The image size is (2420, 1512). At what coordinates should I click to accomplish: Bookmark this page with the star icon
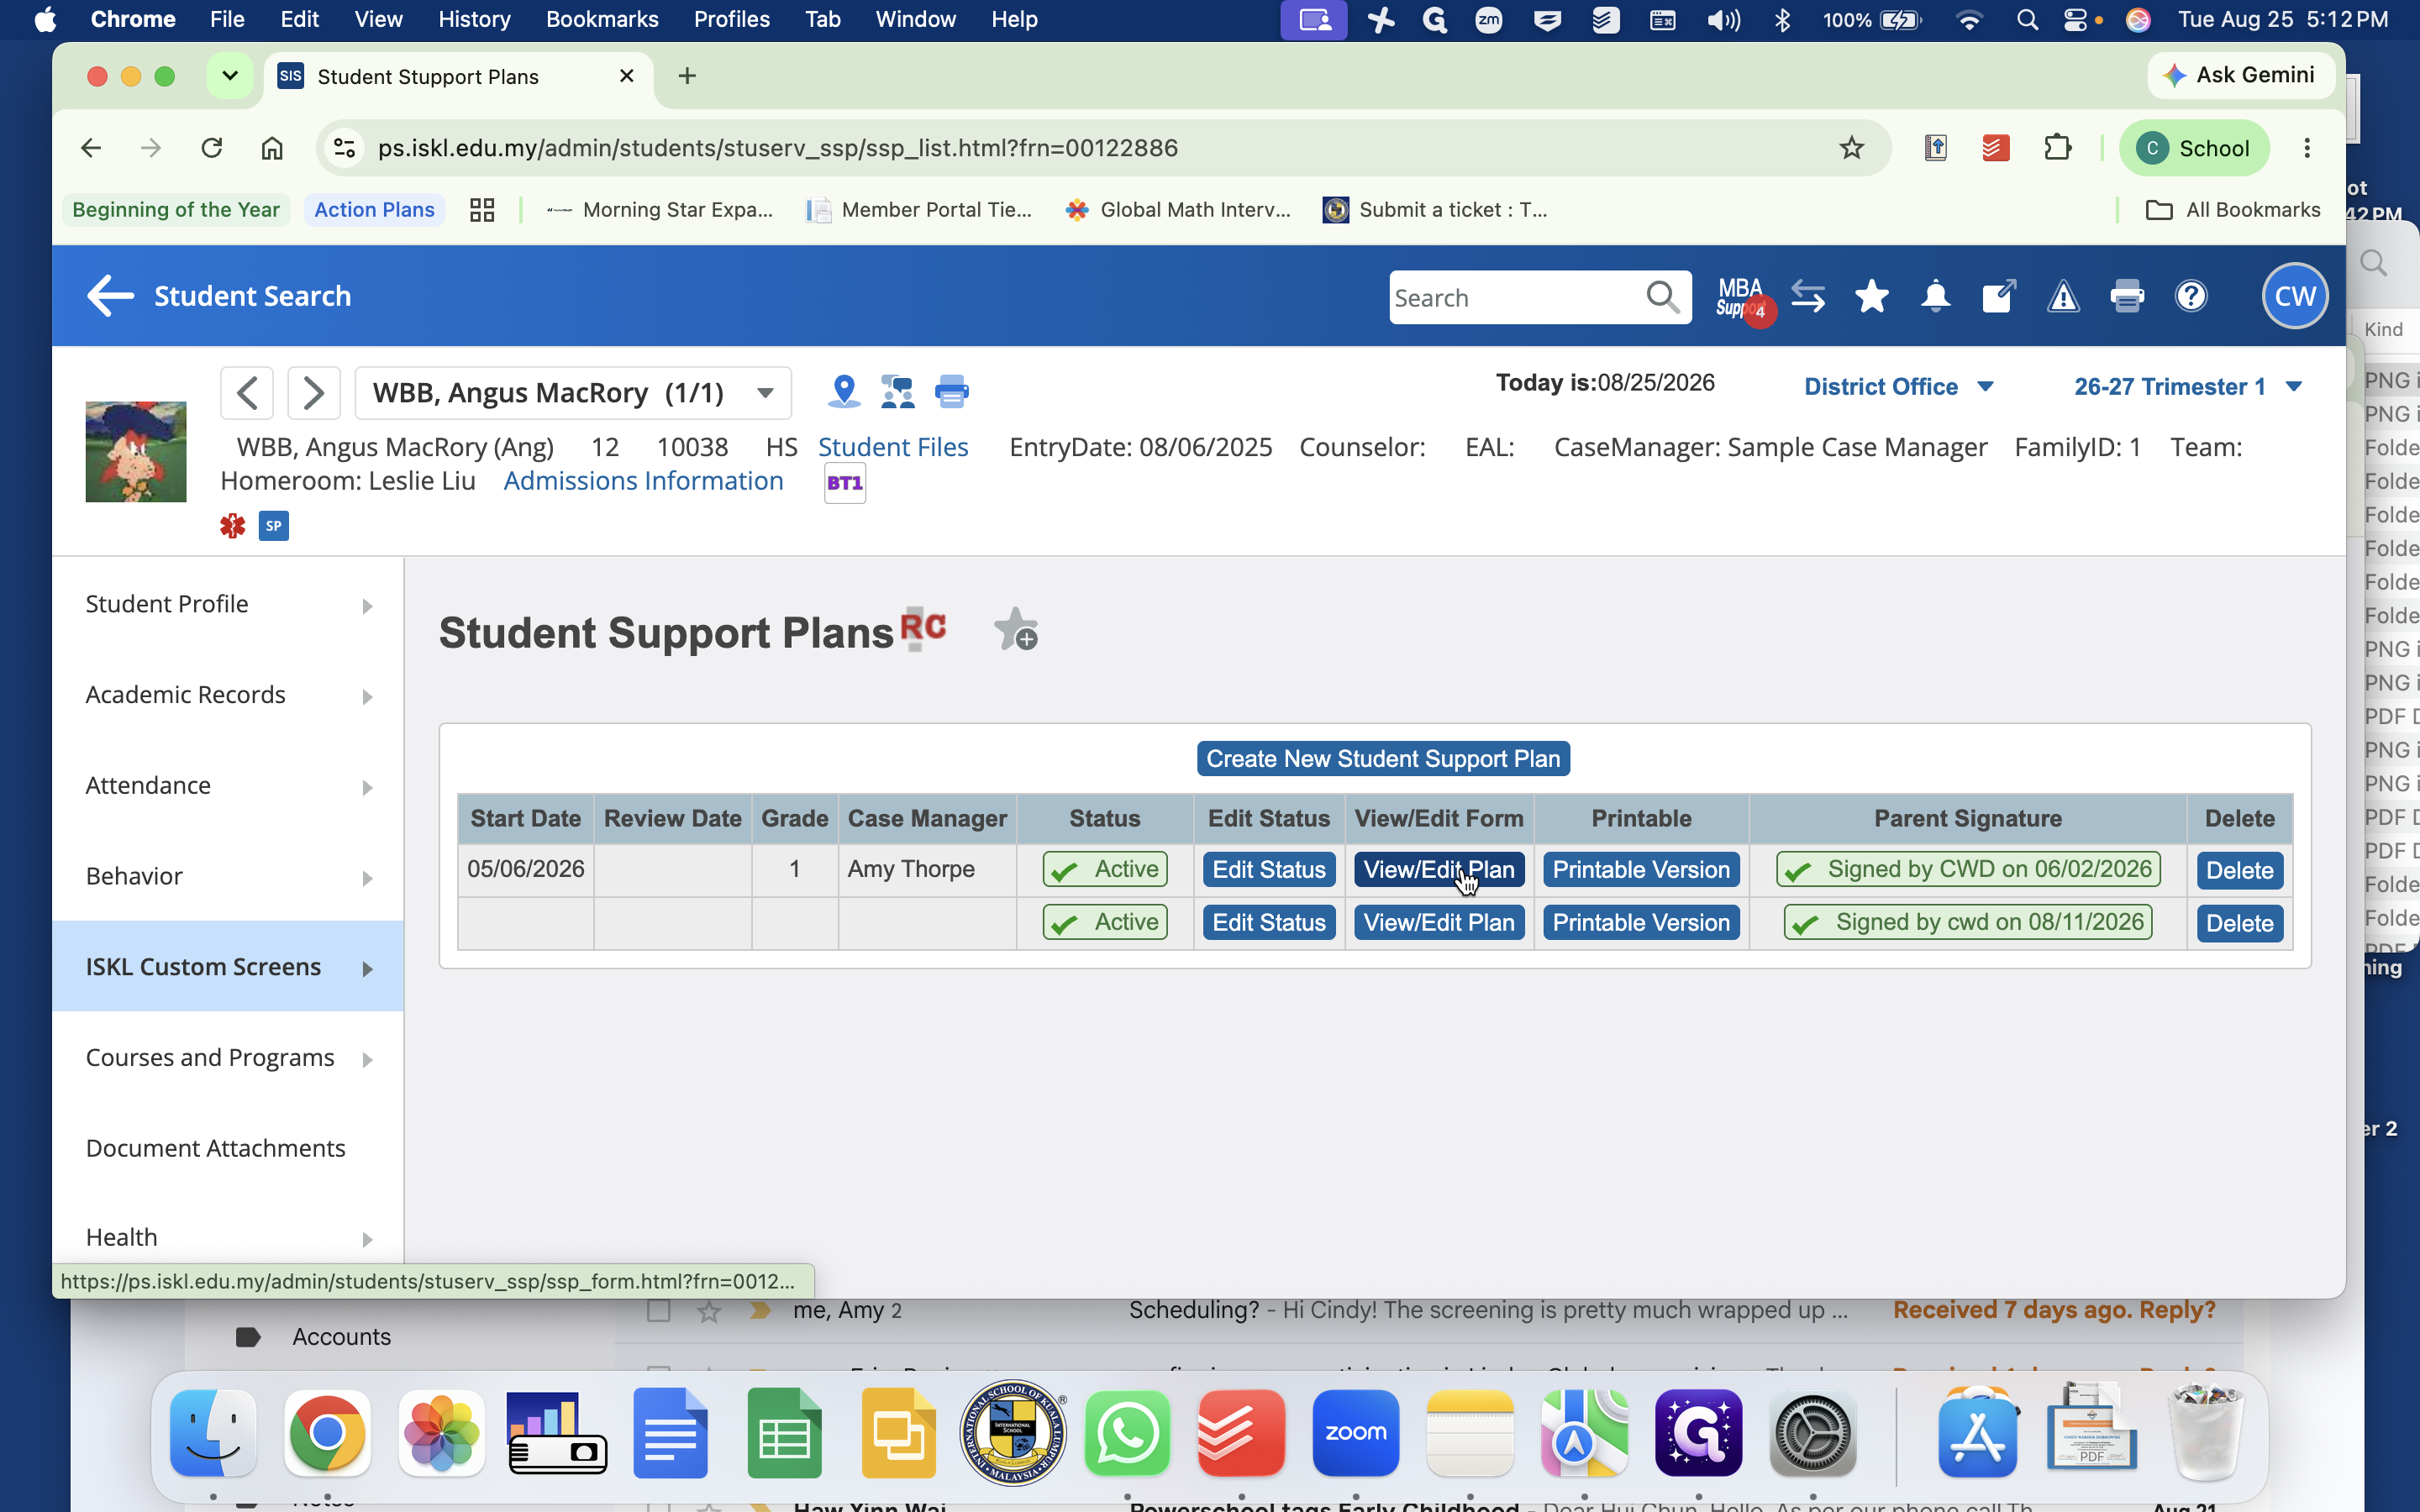coord(1851,148)
